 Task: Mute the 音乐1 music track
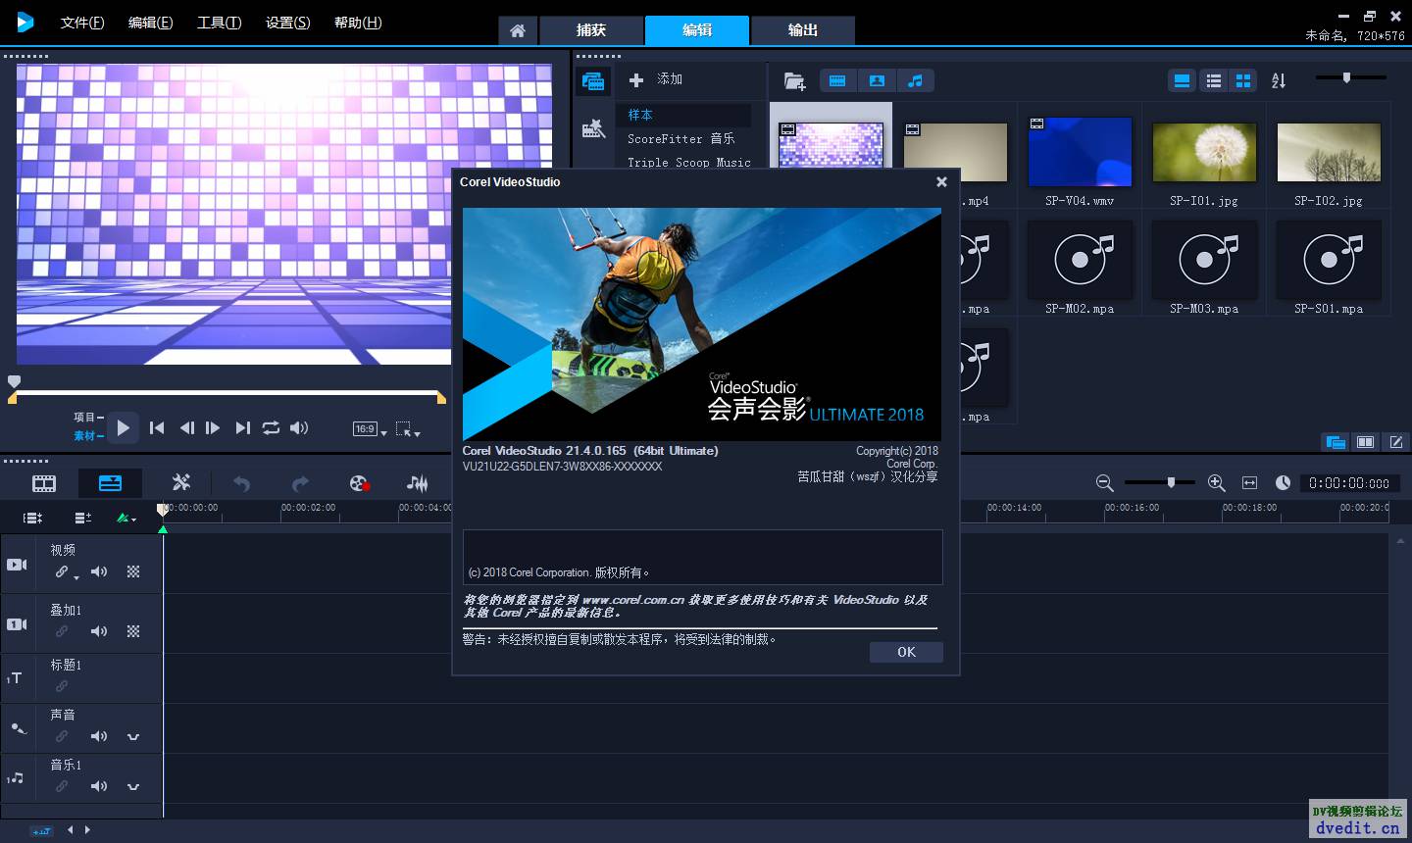(x=99, y=786)
